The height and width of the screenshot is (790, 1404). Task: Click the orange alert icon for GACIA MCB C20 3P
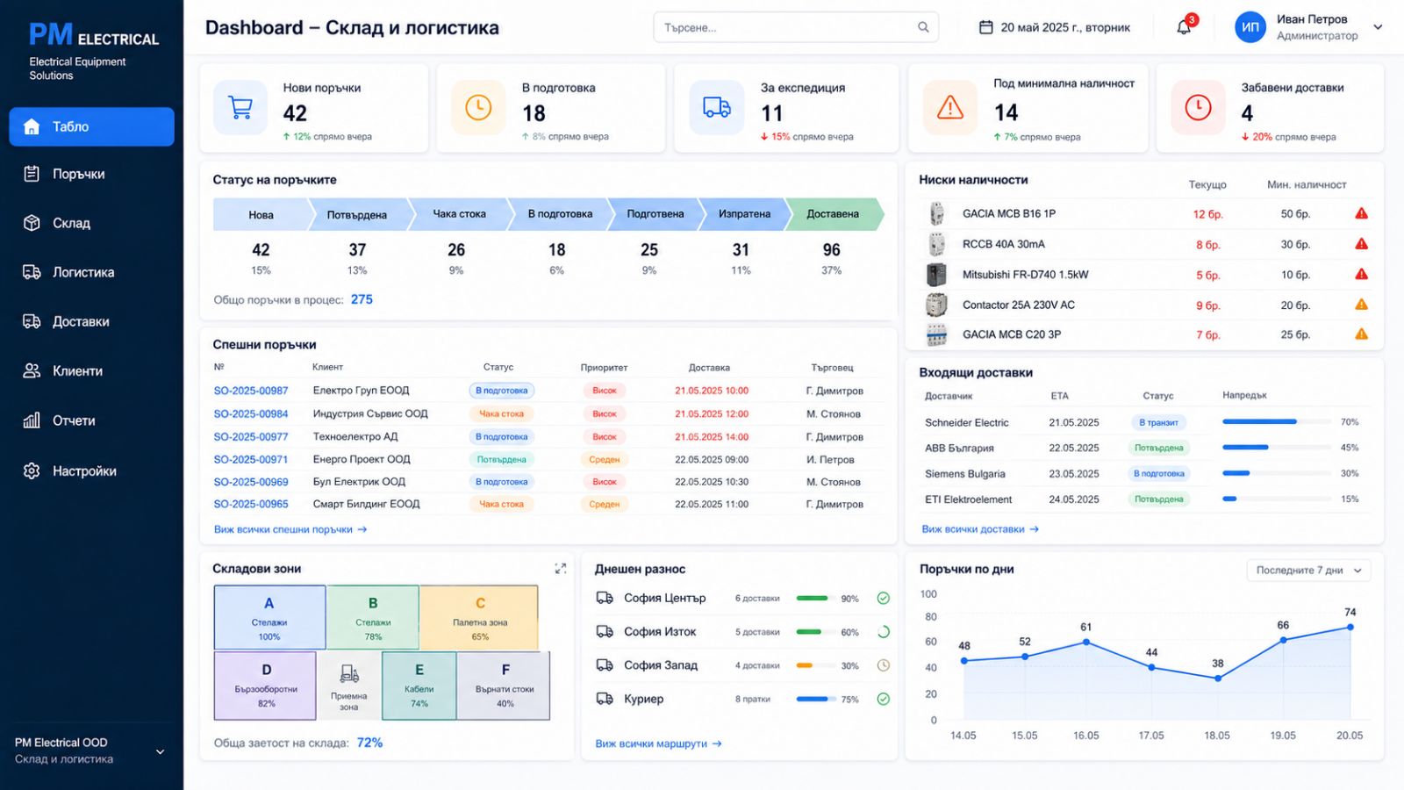[1361, 334]
